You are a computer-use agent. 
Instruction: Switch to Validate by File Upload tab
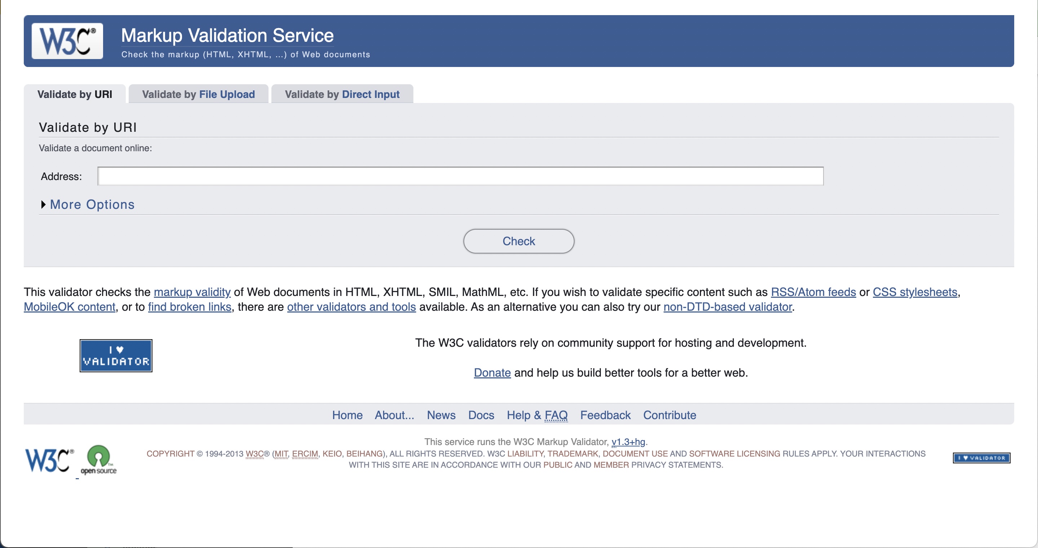click(199, 94)
